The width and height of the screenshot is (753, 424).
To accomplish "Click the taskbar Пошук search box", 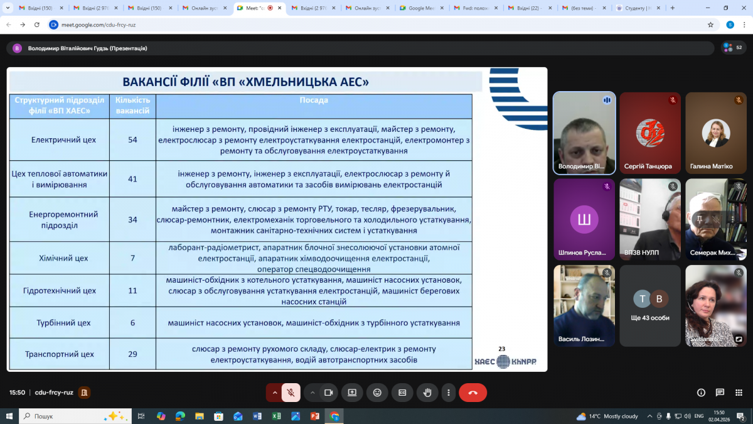I will click(75, 416).
